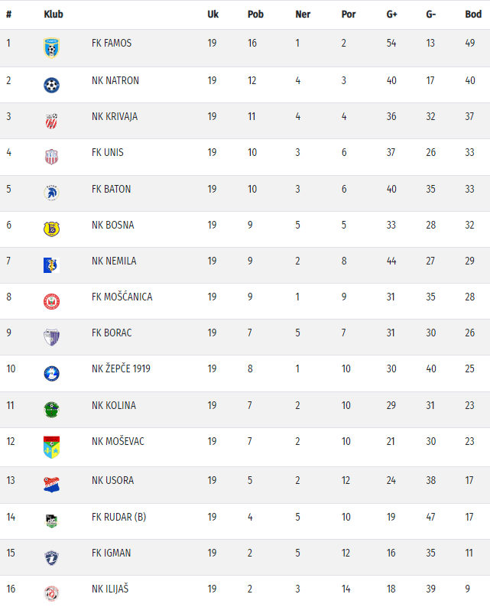Click the NK Žepče 1919 club logo
This screenshot has height=607, width=490.
tap(51, 373)
